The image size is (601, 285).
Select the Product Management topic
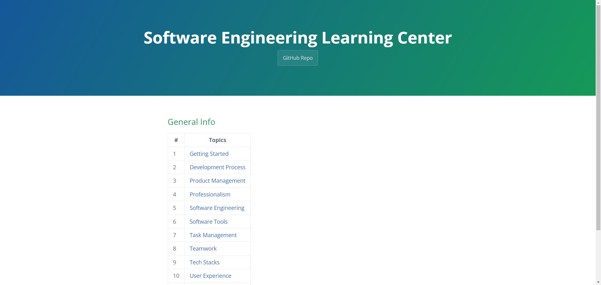tap(217, 181)
